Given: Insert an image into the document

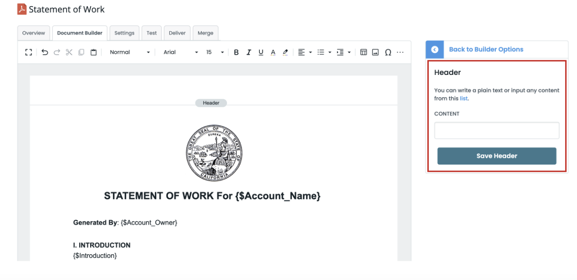Looking at the screenshot, I should tap(375, 52).
